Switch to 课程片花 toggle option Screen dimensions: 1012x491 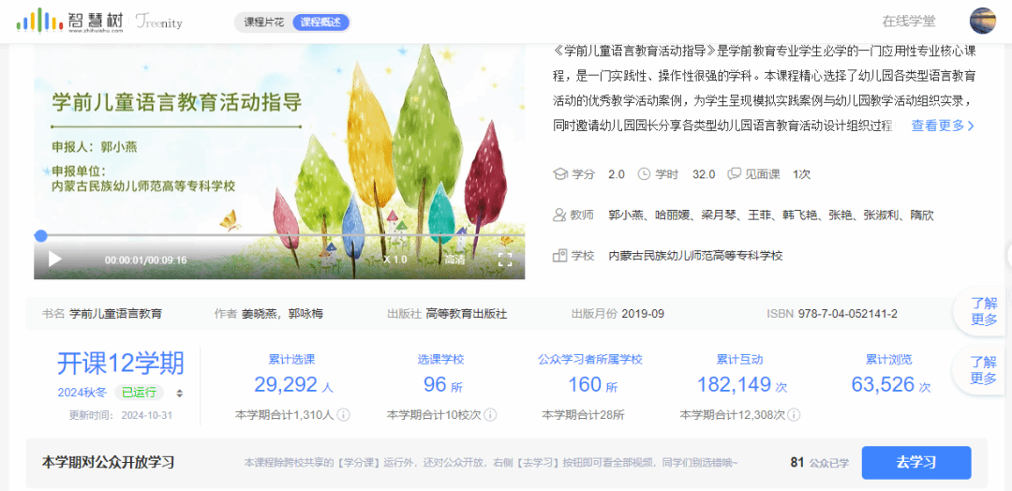(x=263, y=22)
